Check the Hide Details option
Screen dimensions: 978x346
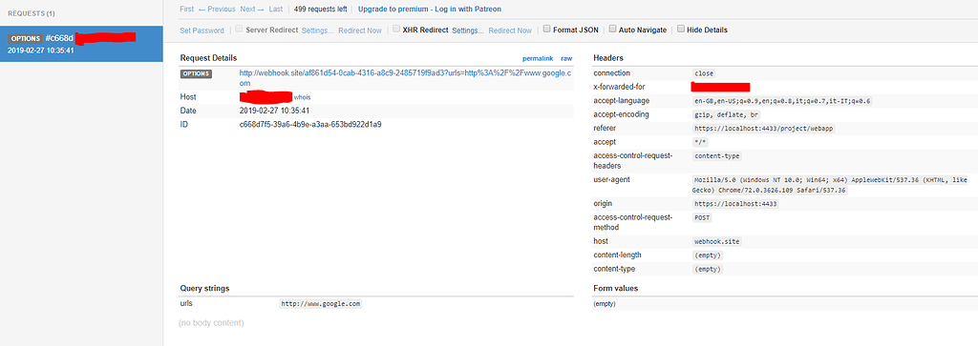pos(680,29)
